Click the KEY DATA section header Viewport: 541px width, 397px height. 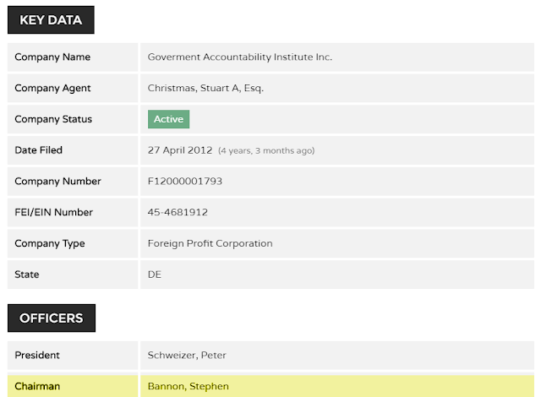51,19
